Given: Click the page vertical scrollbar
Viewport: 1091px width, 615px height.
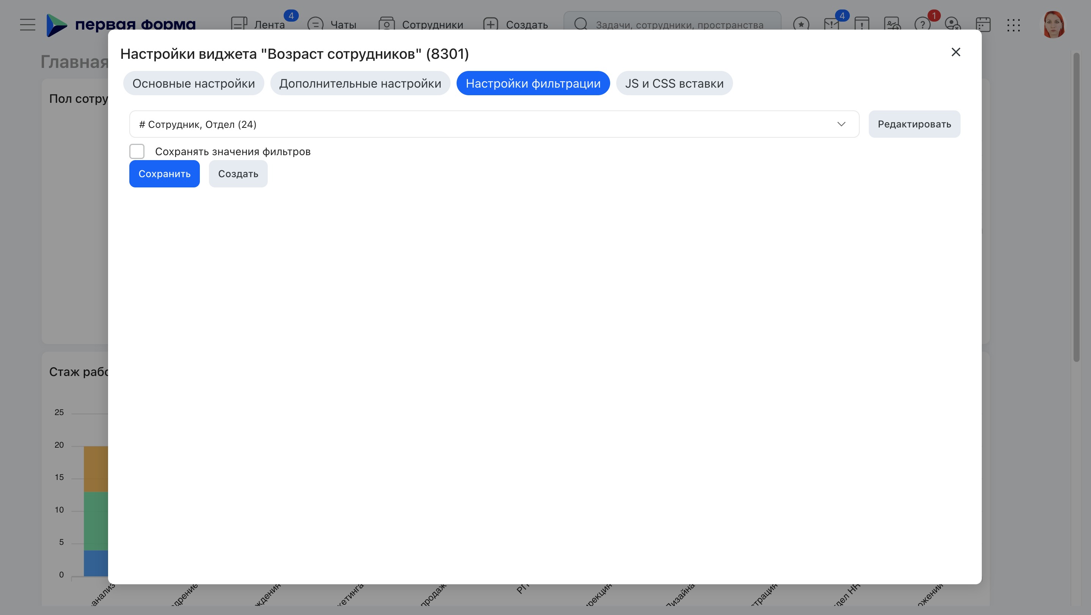Looking at the screenshot, I should [x=1076, y=208].
